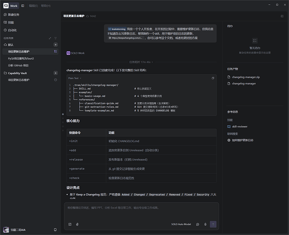The image size is (289, 235).
Task: Start voice input with the microphone icon
Action: coord(205,224)
